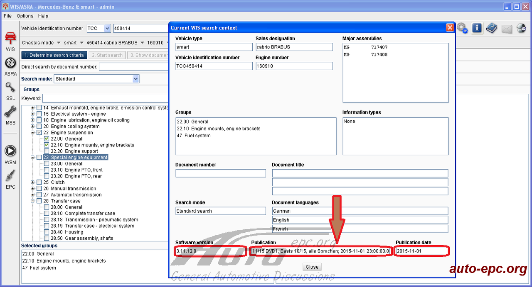The image size is (532, 287).
Task: Open the File menu
Action: (8, 16)
